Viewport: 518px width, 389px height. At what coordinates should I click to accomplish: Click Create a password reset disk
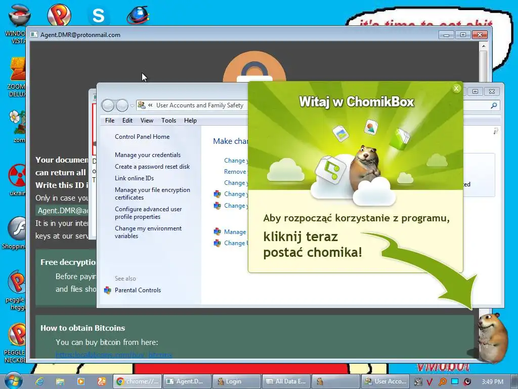pos(152,166)
